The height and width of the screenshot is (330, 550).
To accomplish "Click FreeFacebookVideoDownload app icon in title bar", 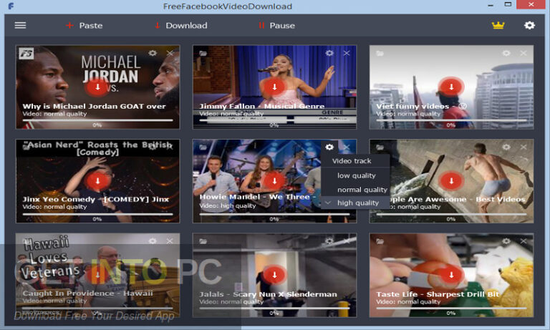I will point(11,6).
